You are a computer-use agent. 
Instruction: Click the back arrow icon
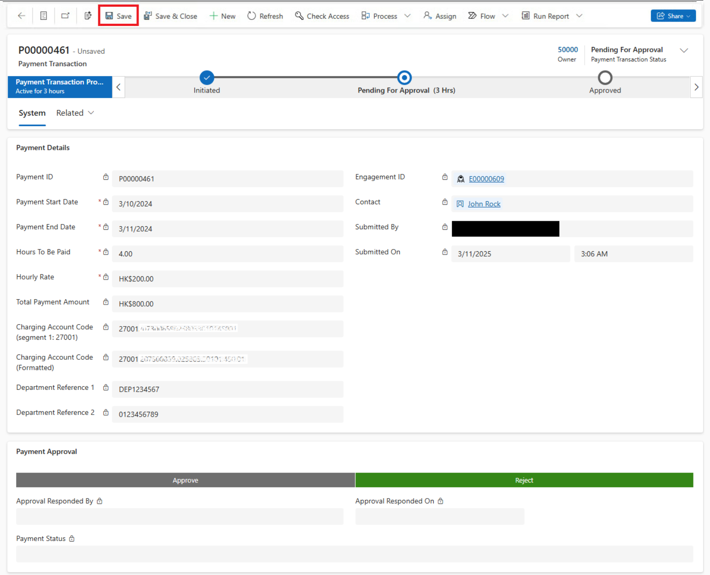coord(21,16)
